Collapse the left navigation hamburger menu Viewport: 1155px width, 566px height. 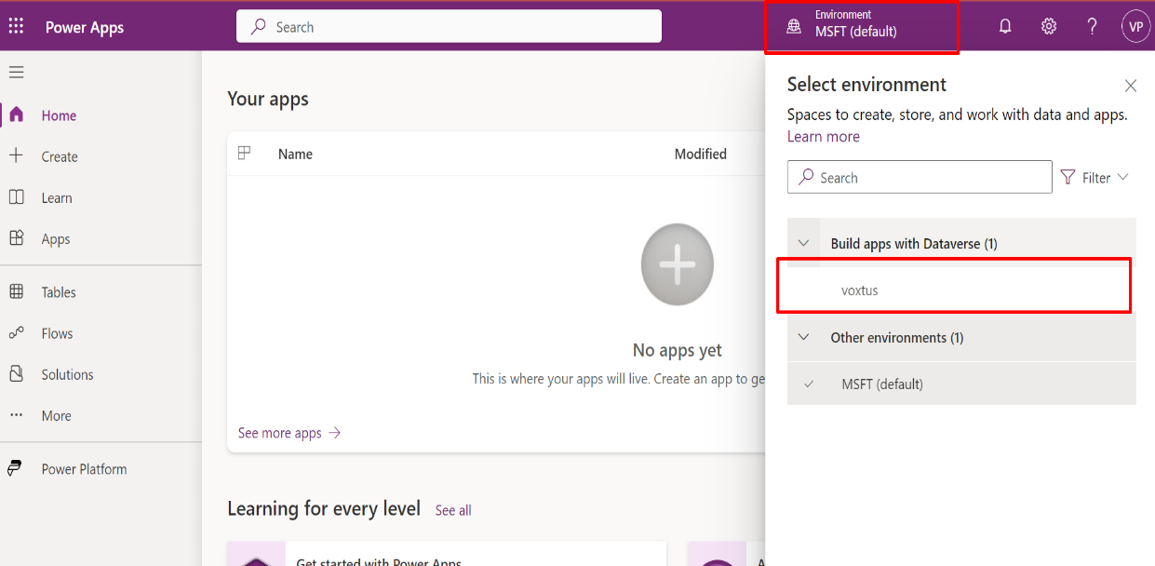(x=17, y=72)
